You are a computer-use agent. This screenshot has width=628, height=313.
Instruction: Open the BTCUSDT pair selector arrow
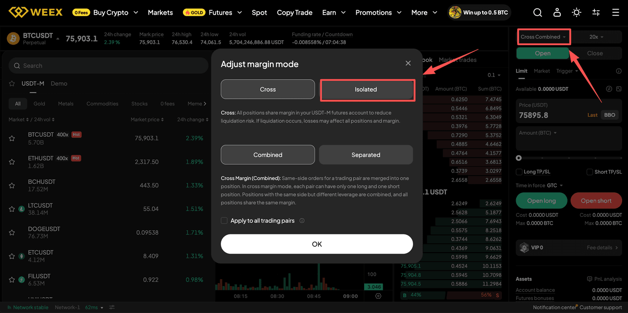58,38
